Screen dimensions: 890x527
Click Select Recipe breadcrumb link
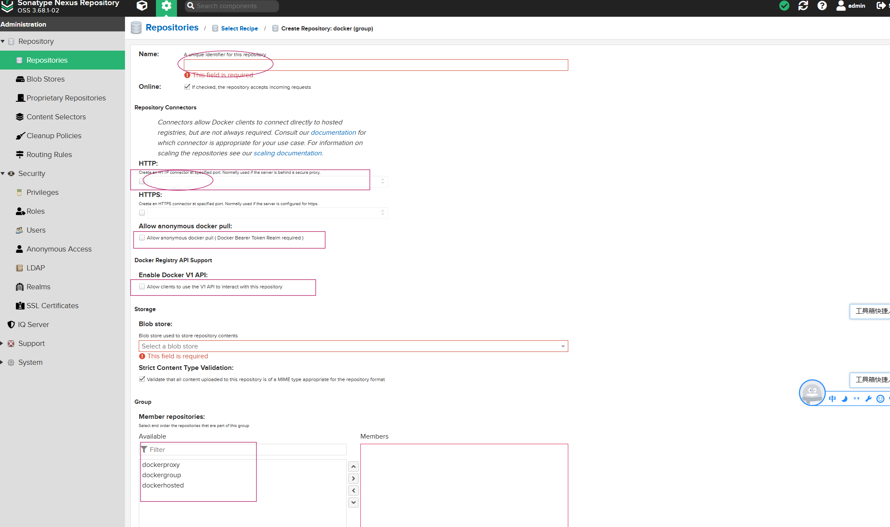[239, 28]
